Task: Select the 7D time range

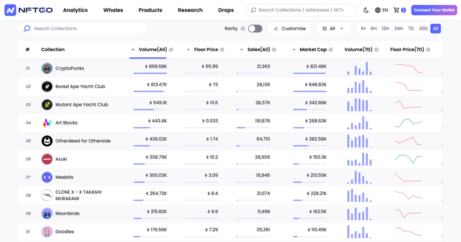Action: pyautogui.click(x=411, y=28)
